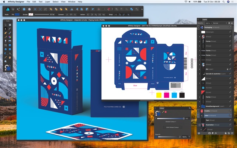
Task: Expand the bleed/background layer
Action: 200,106
